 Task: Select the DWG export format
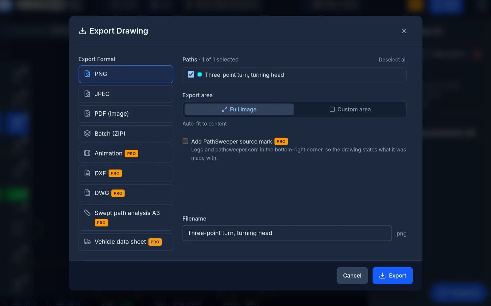[x=126, y=193]
